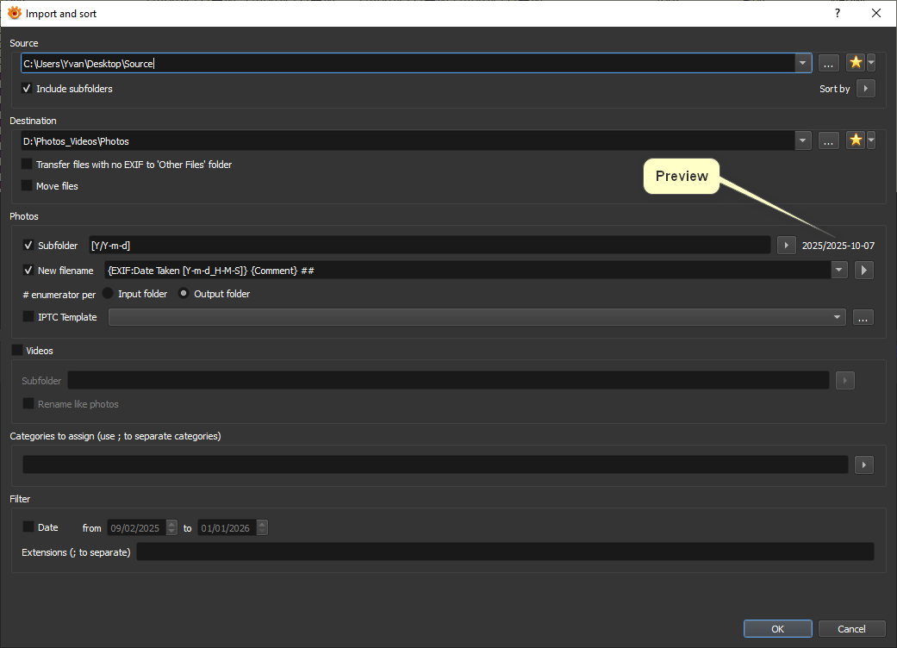Click in the Destination path field
Image resolution: width=897 pixels, height=648 pixels.
408,140
